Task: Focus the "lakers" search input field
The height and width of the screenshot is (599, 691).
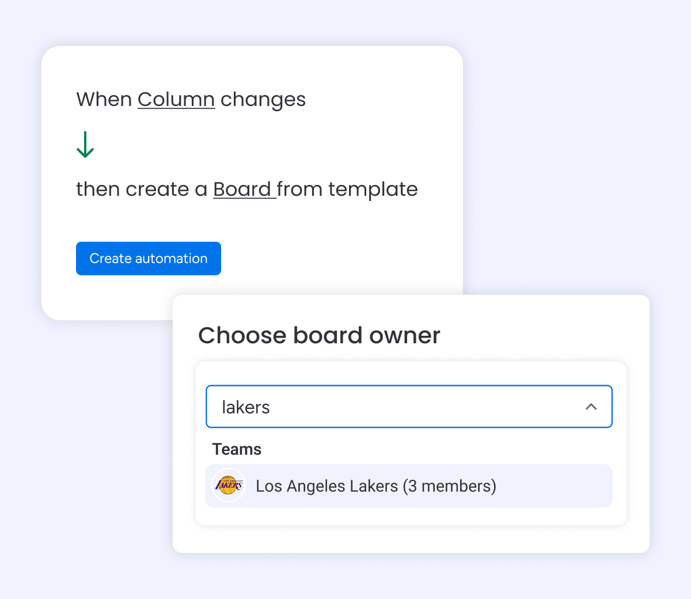Action: (x=392, y=407)
